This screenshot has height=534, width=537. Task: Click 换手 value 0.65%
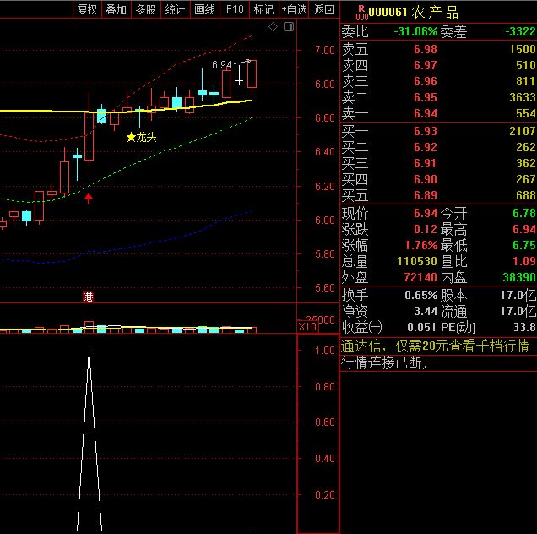click(x=420, y=296)
